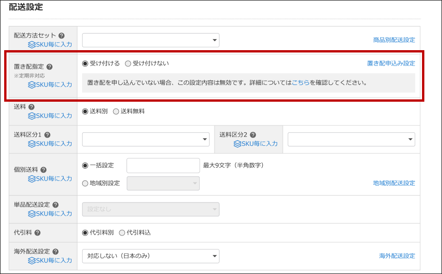The image size is (442, 274).
Task: Click the 一括設定 shipping fee text field
Action: 163,165
